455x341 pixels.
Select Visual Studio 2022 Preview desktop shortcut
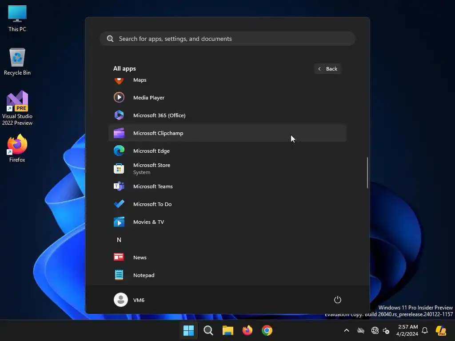click(17, 108)
